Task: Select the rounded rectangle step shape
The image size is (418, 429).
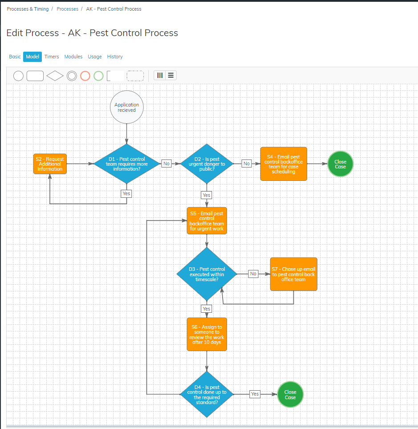Action: pyautogui.click(x=35, y=76)
